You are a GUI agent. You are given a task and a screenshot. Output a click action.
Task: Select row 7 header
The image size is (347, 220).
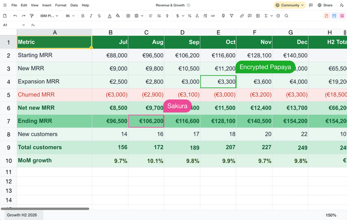coord(9,121)
